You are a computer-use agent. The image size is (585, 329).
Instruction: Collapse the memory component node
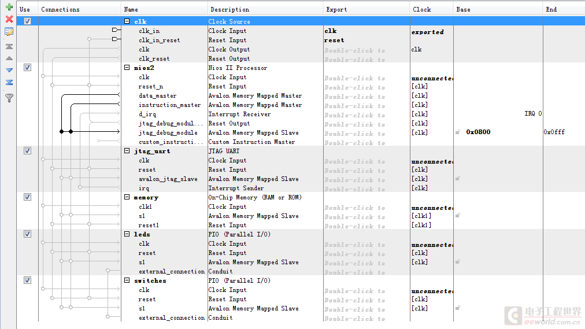tap(127, 197)
